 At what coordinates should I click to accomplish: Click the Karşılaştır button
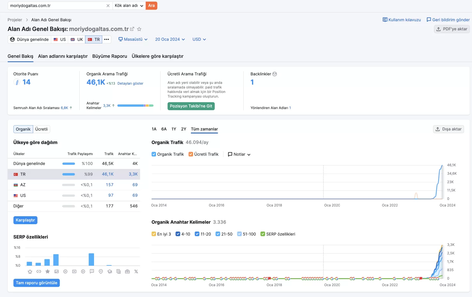[x=25, y=220]
